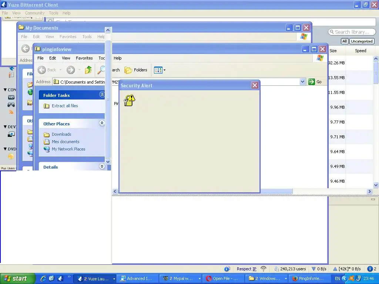Image resolution: width=379 pixels, height=284 pixels.
Task: Click the wifi signal icon in Vuze status bar
Action: pyautogui.click(x=264, y=269)
